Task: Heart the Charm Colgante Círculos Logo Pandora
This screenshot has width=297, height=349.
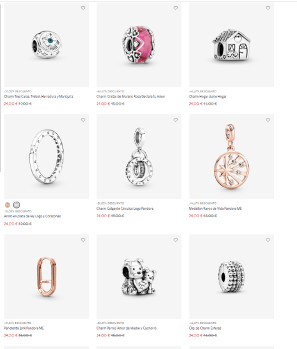Action: click(176, 120)
